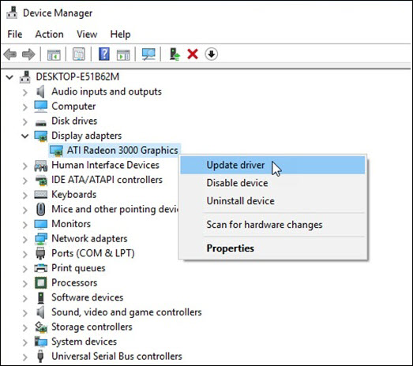The height and width of the screenshot is (366, 413).
Task: Click the Forward arrow toolbar icon
Action: [28, 54]
